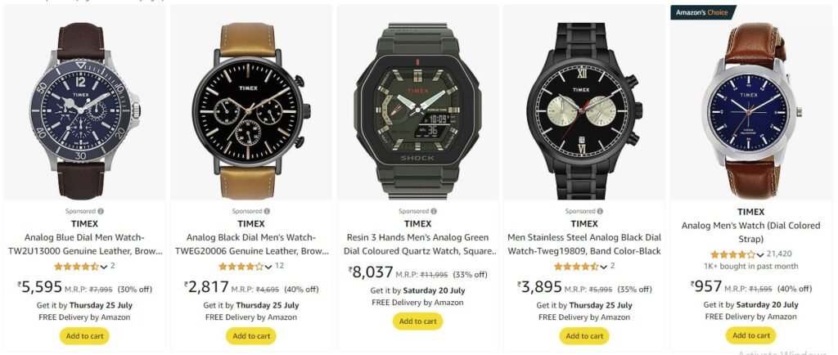The width and height of the screenshot is (838, 355).
Task: Add the ₹957 Amazon's Choice watch to cart
Action: point(751,336)
